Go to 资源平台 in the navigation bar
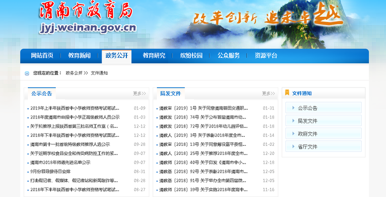This screenshot has width=386, height=197. [x=266, y=56]
